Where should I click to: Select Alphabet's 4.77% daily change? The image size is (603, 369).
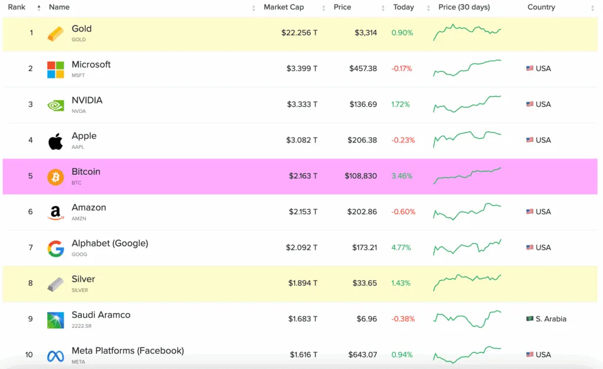401,248
